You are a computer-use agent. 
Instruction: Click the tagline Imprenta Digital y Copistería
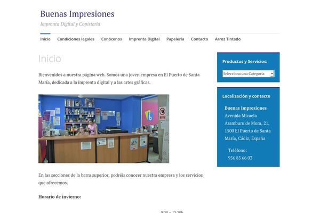70,24
